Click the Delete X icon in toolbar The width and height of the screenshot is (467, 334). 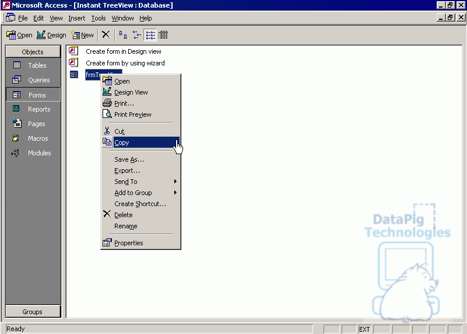[x=106, y=35]
